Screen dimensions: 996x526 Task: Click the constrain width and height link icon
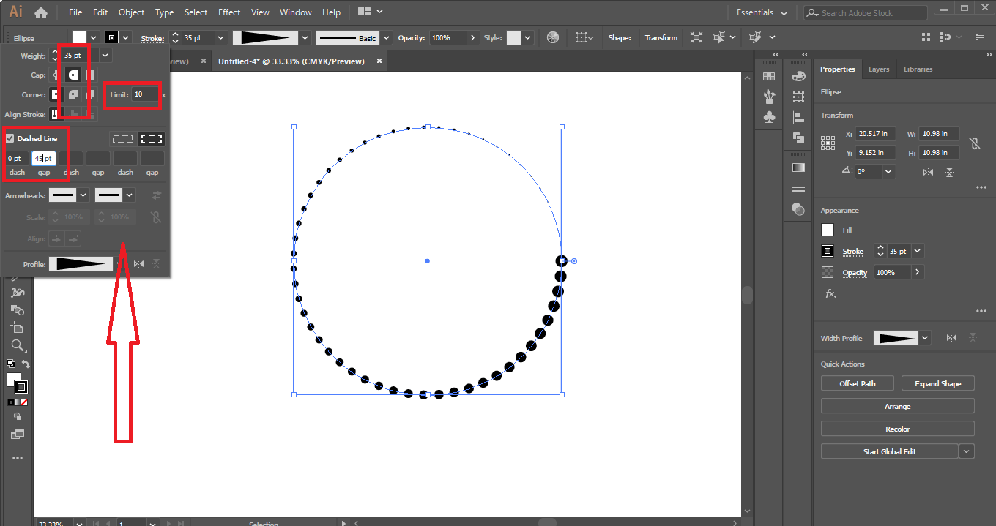coord(974,143)
